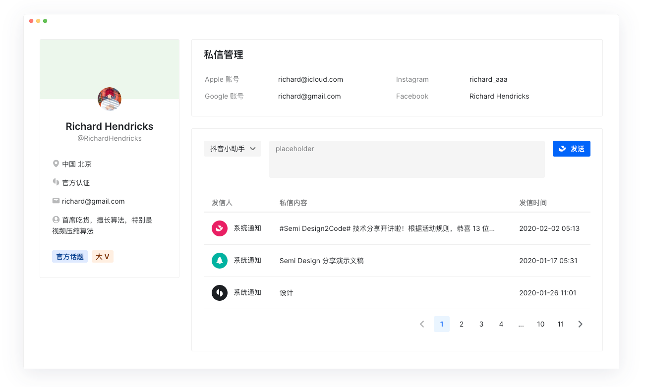Click the pink system notification avatar
Screen dimensions: 645x387
(x=220, y=228)
